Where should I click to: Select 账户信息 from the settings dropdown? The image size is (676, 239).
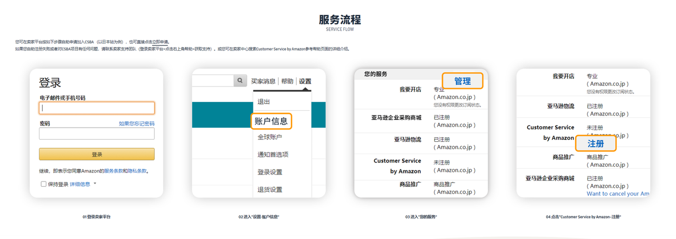pyautogui.click(x=270, y=121)
